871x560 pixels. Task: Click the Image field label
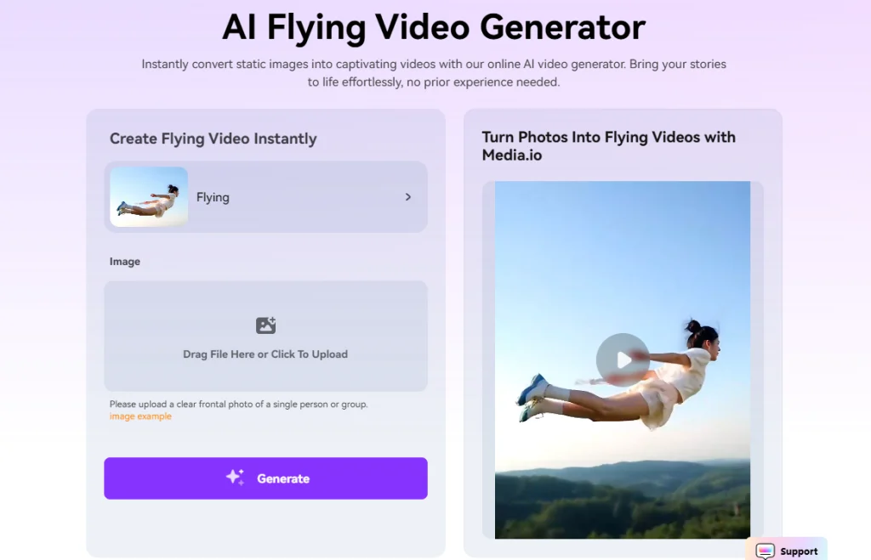[x=125, y=262]
